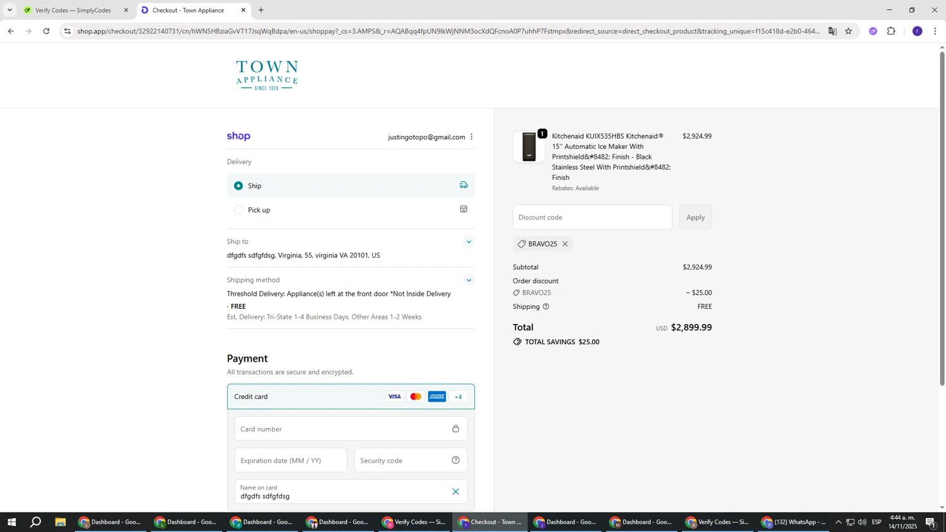The width and height of the screenshot is (946, 532).
Task: Reload the checkout page
Action: [x=46, y=31]
